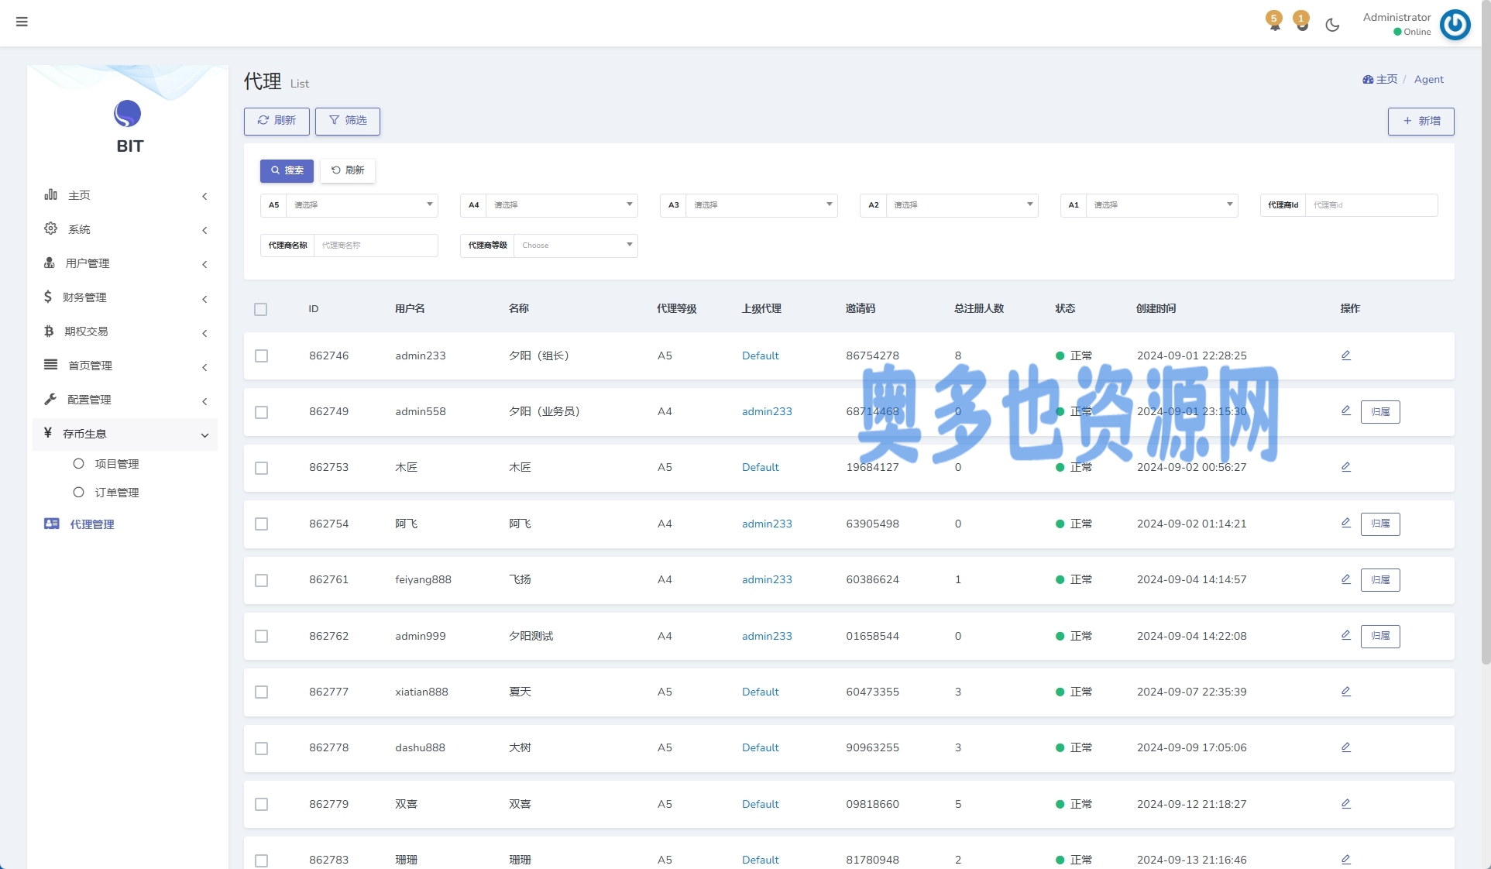Click admin233 parent link for admin558
Screen dimensions: 1491x869
click(766, 412)
